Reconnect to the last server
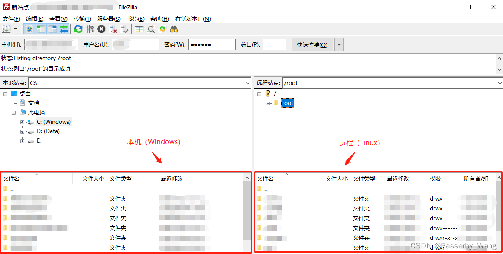Viewport: 503px width, 254px height. click(x=124, y=29)
